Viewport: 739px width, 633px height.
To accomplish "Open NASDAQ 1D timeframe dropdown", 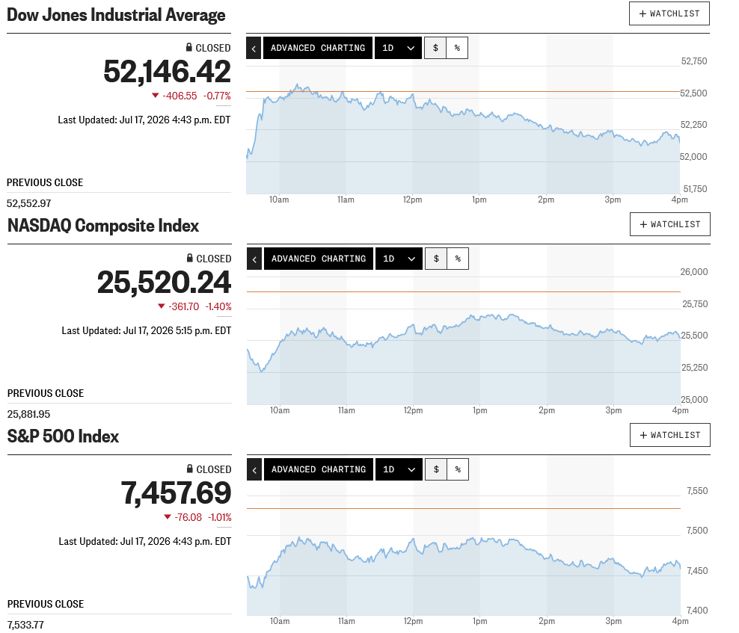I will 399,259.
